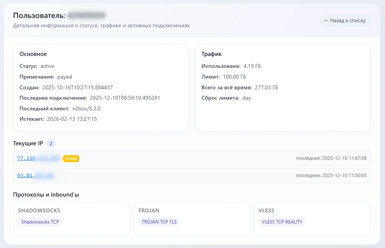The width and height of the screenshot is (385, 248).
Task: Click the 'active' status value
Action: [48, 66]
